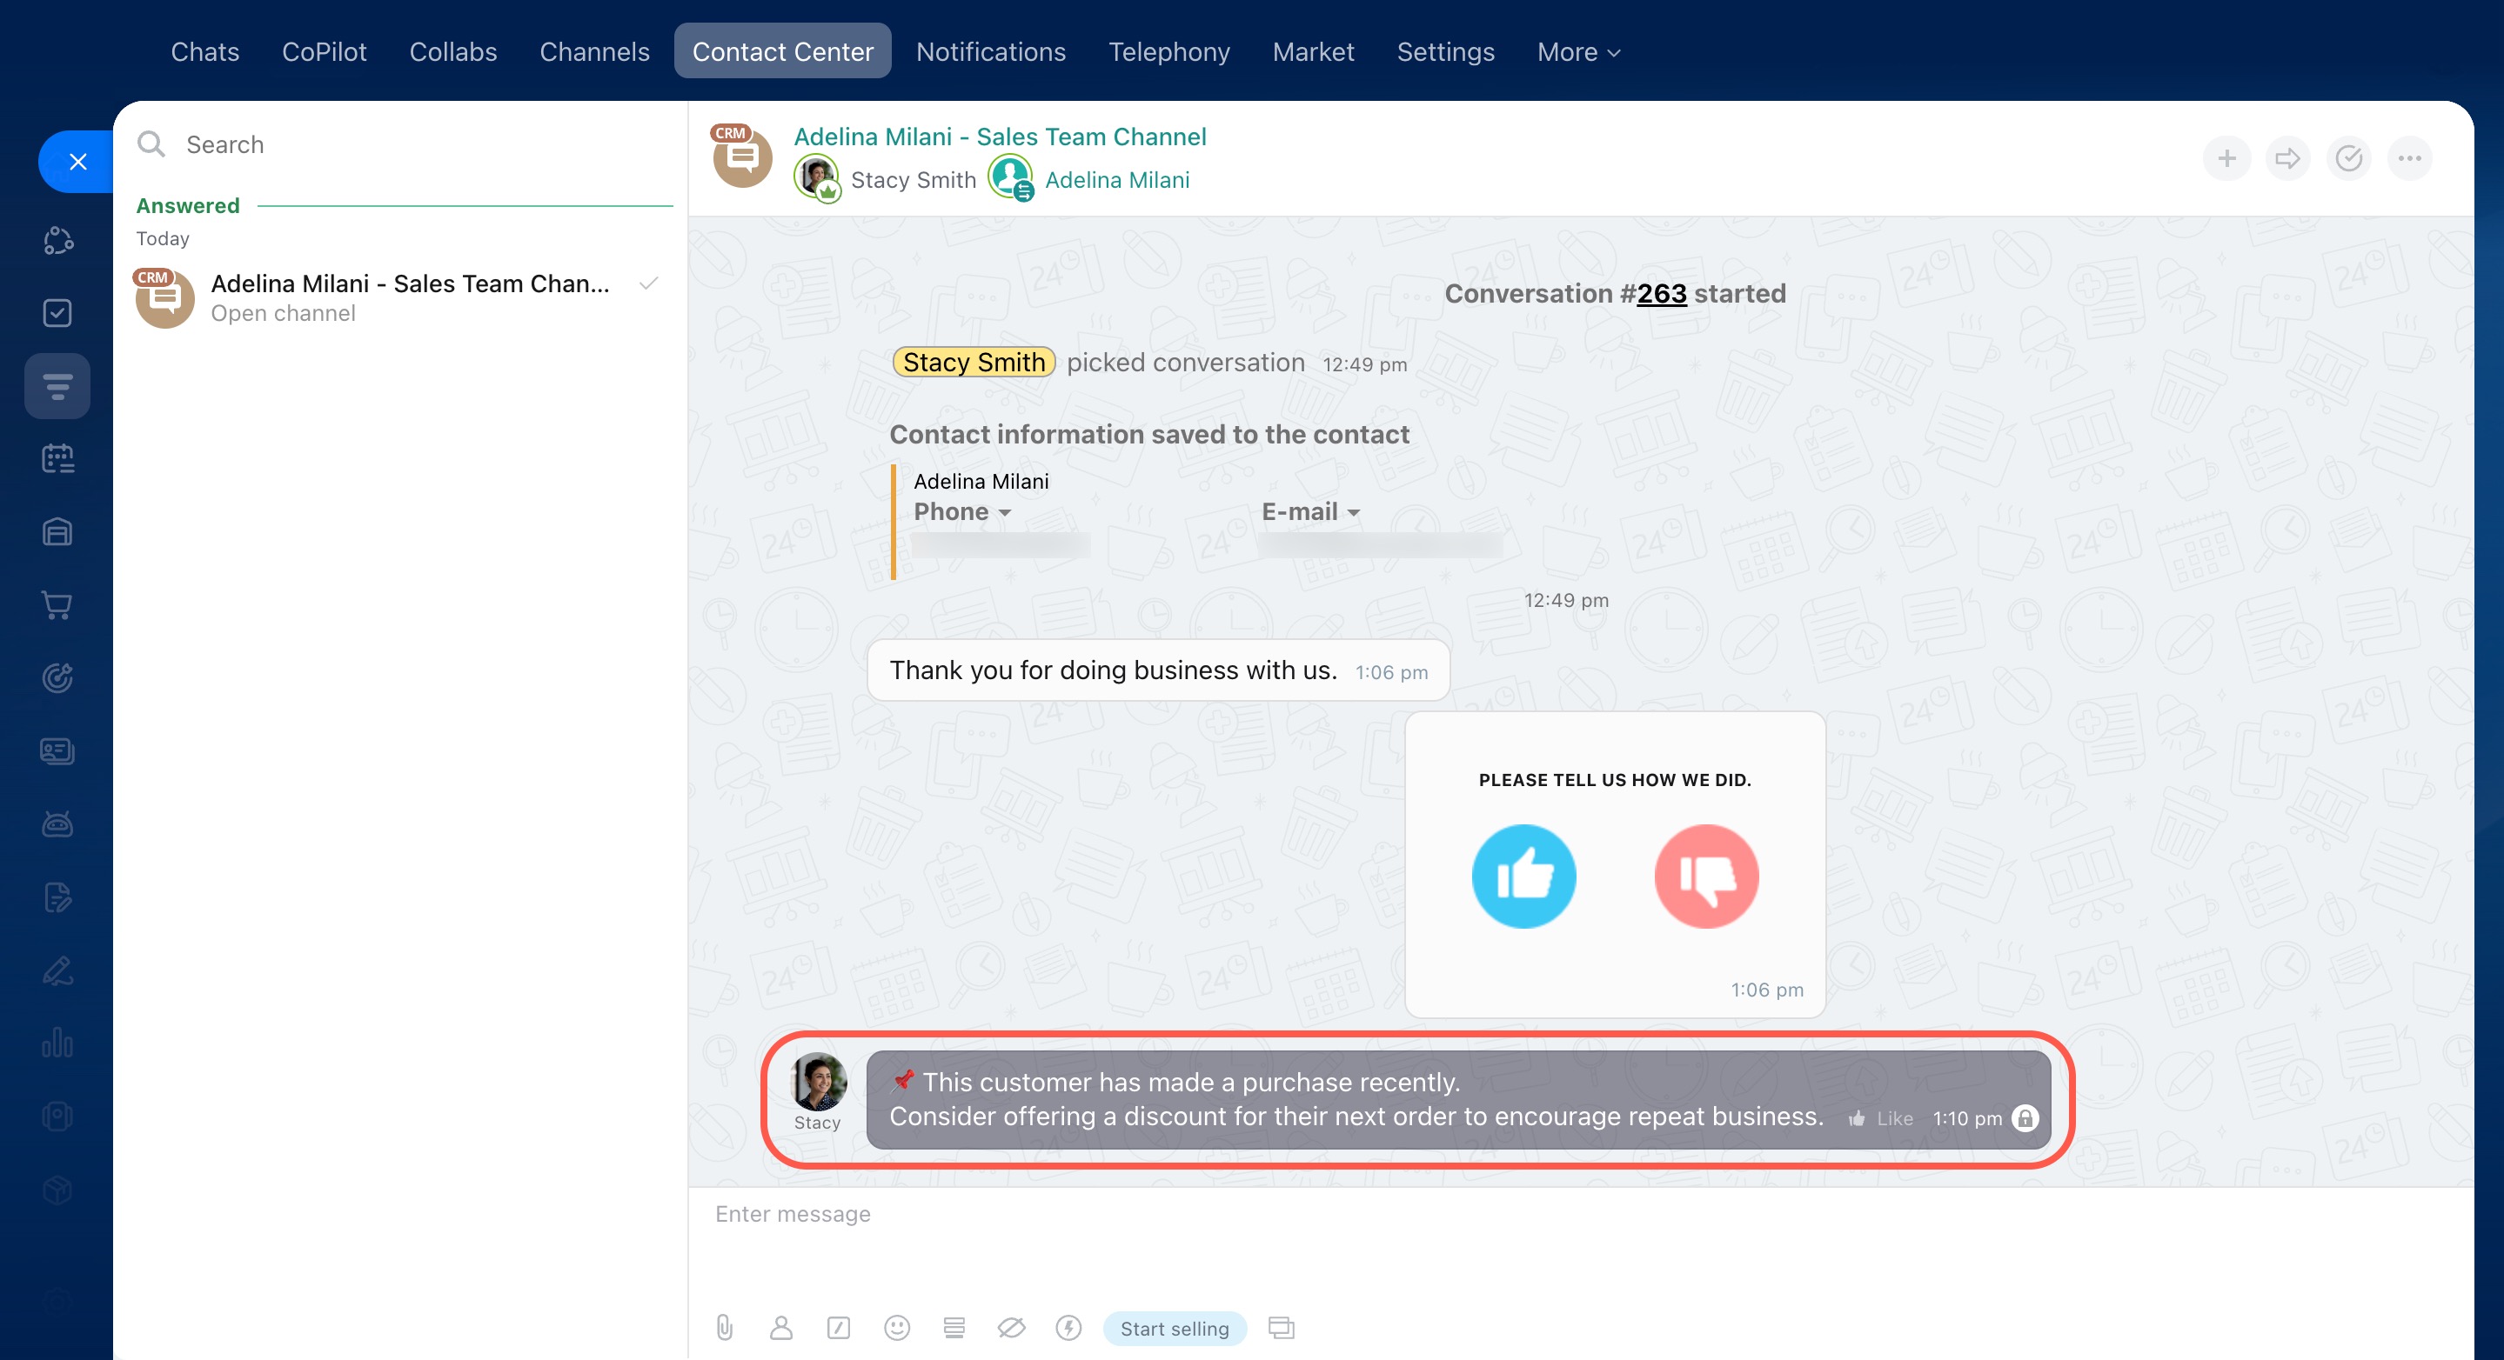Screen dimensions: 2504x1360
Task: Click the blue thumbs-up rating button
Action: click(x=1523, y=877)
